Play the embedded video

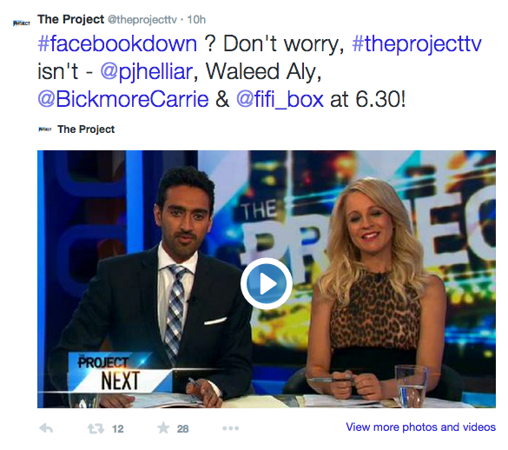(267, 284)
